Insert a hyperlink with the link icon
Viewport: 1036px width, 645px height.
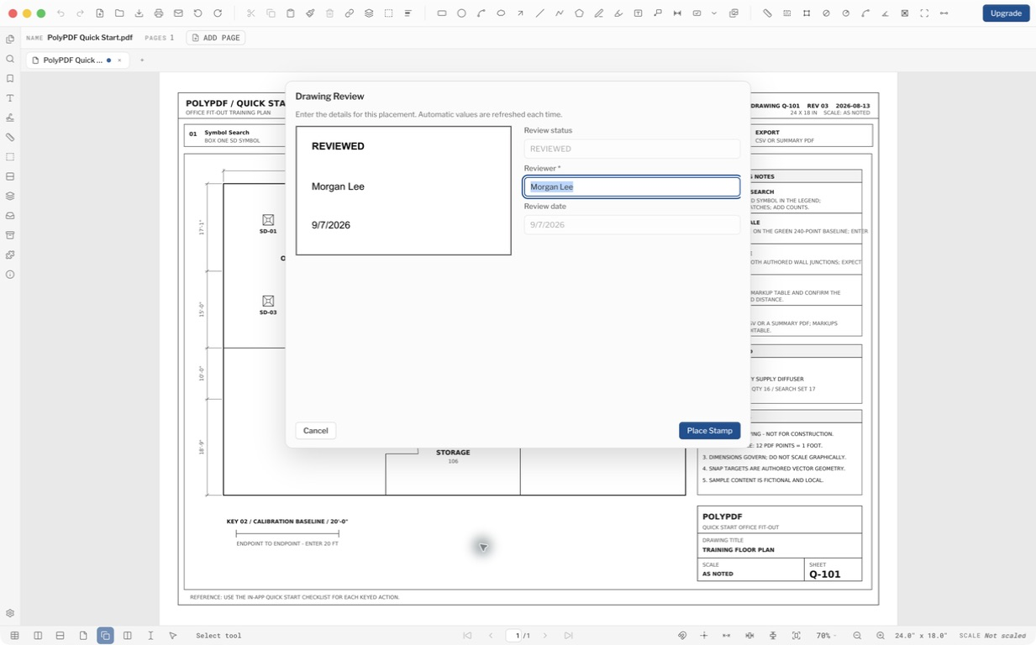pos(350,13)
